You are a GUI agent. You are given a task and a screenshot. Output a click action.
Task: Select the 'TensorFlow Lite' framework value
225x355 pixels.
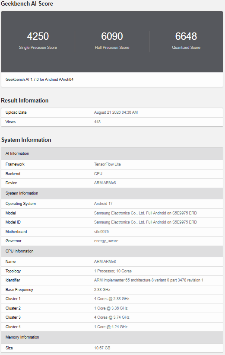108,164
